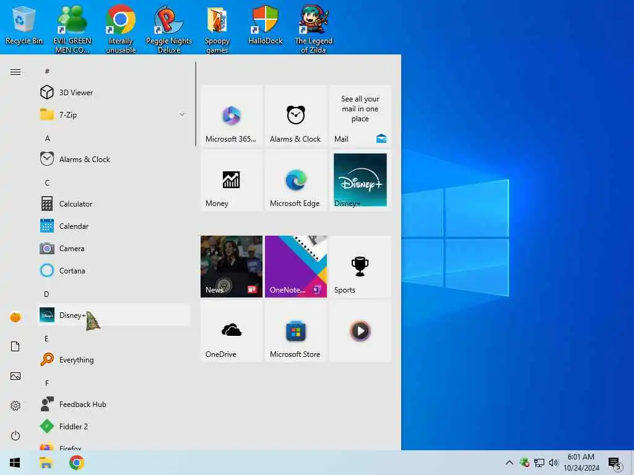Open the volume control in tray

tap(554, 463)
